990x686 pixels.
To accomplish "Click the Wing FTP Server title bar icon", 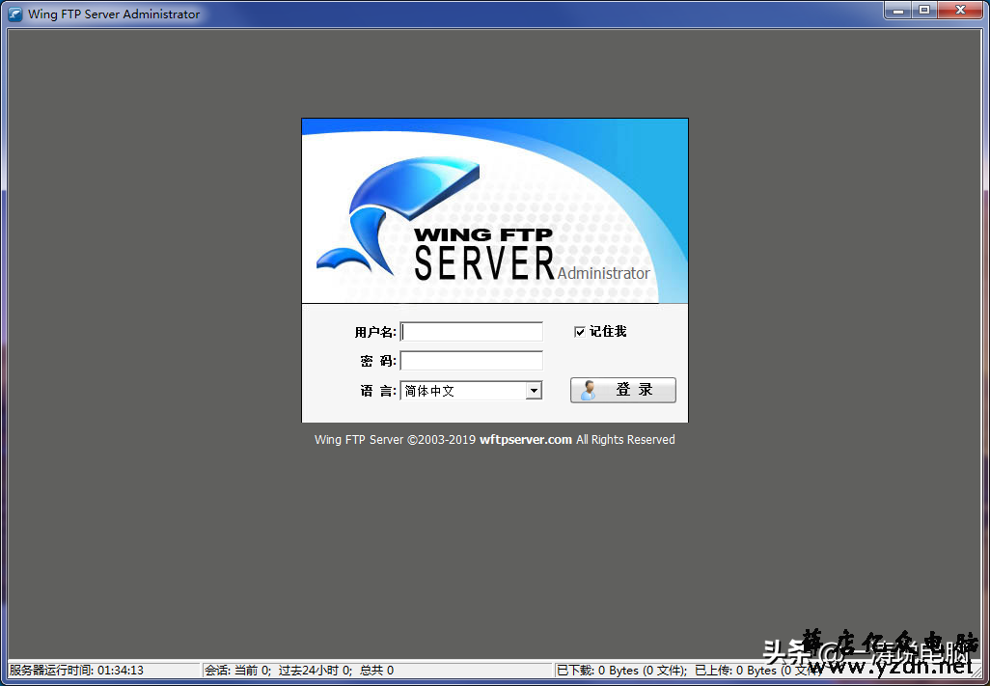I will pos(15,14).
